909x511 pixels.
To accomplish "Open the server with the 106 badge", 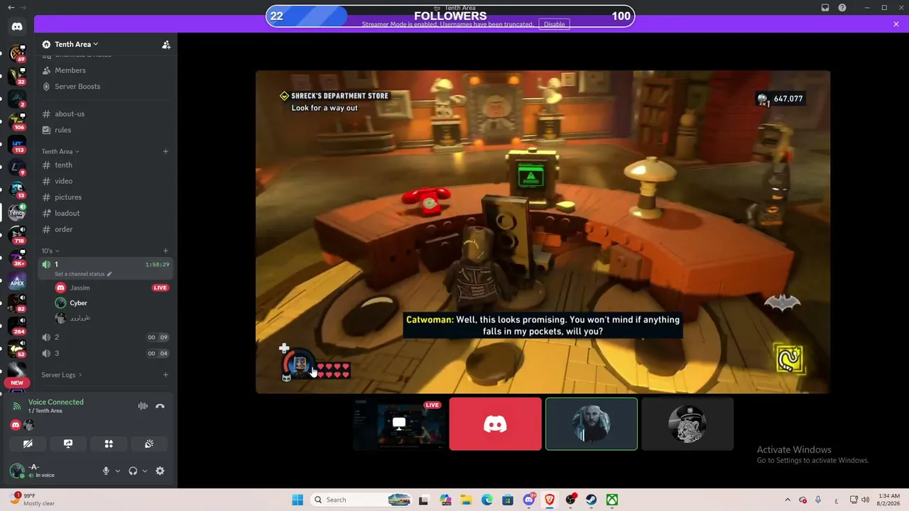I will [x=17, y=121].
